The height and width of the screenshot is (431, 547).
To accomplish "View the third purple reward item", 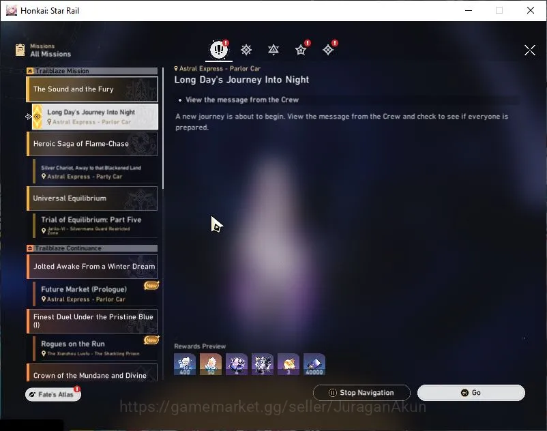I will [237, 364].
